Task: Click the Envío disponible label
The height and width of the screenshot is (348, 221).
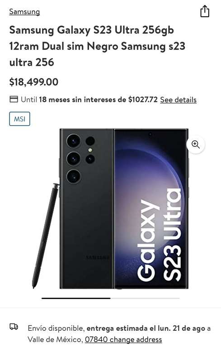Action: 56,328
